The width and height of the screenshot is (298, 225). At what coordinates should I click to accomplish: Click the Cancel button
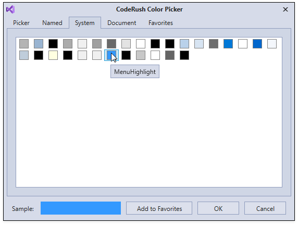[265, 208]
